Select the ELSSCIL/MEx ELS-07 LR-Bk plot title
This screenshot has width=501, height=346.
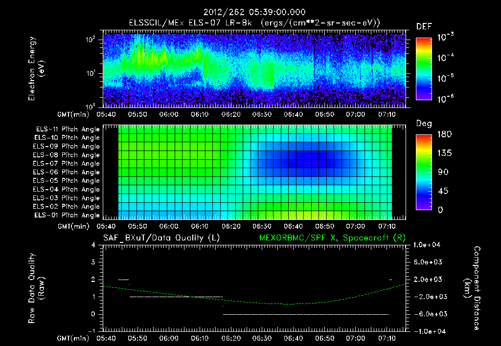[254, 23]
